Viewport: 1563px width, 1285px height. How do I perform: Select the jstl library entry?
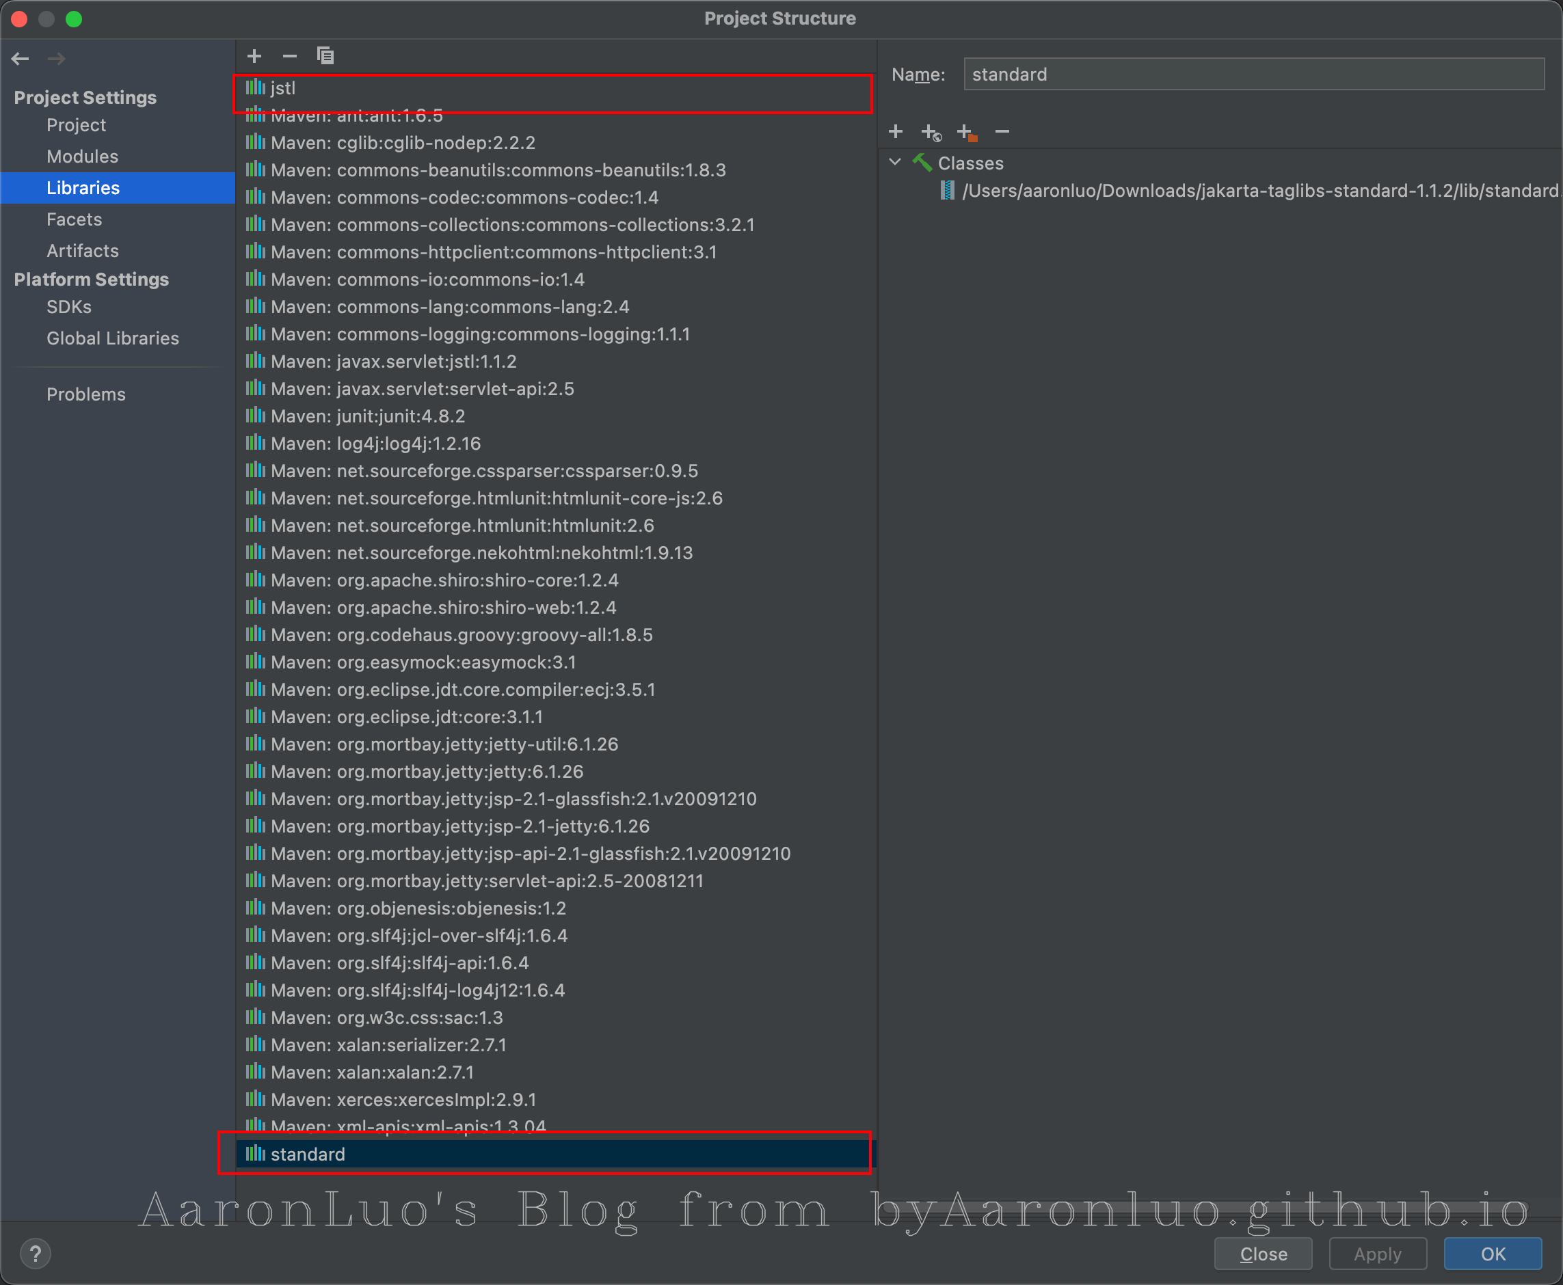[283, 88]
